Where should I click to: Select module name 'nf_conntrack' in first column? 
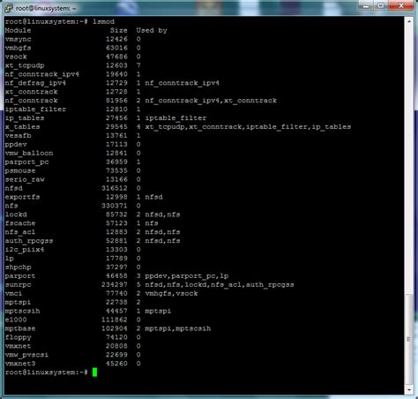[x=31, y=101]
